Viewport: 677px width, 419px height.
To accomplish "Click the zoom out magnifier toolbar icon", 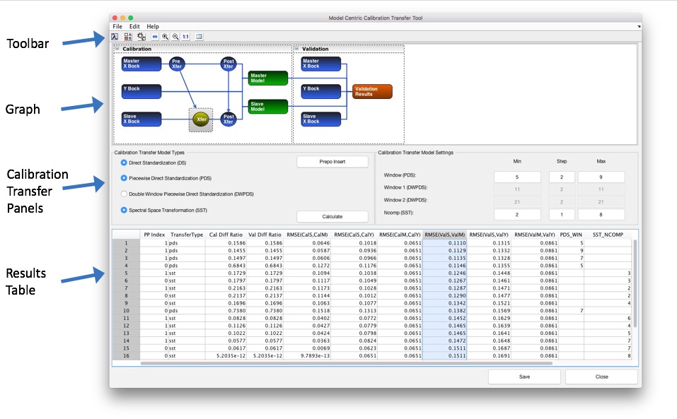I will pos(175,36).
